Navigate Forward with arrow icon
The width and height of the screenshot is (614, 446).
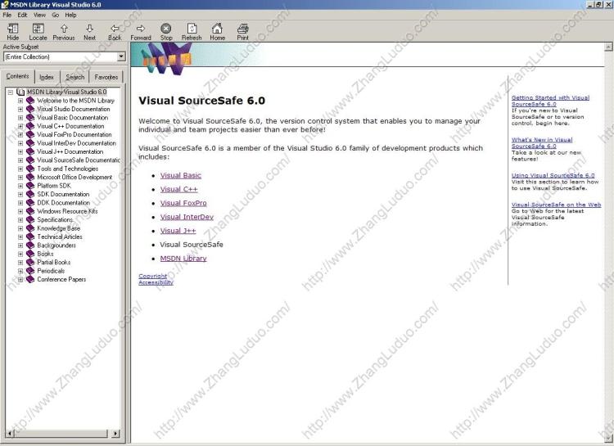point(141,29)
